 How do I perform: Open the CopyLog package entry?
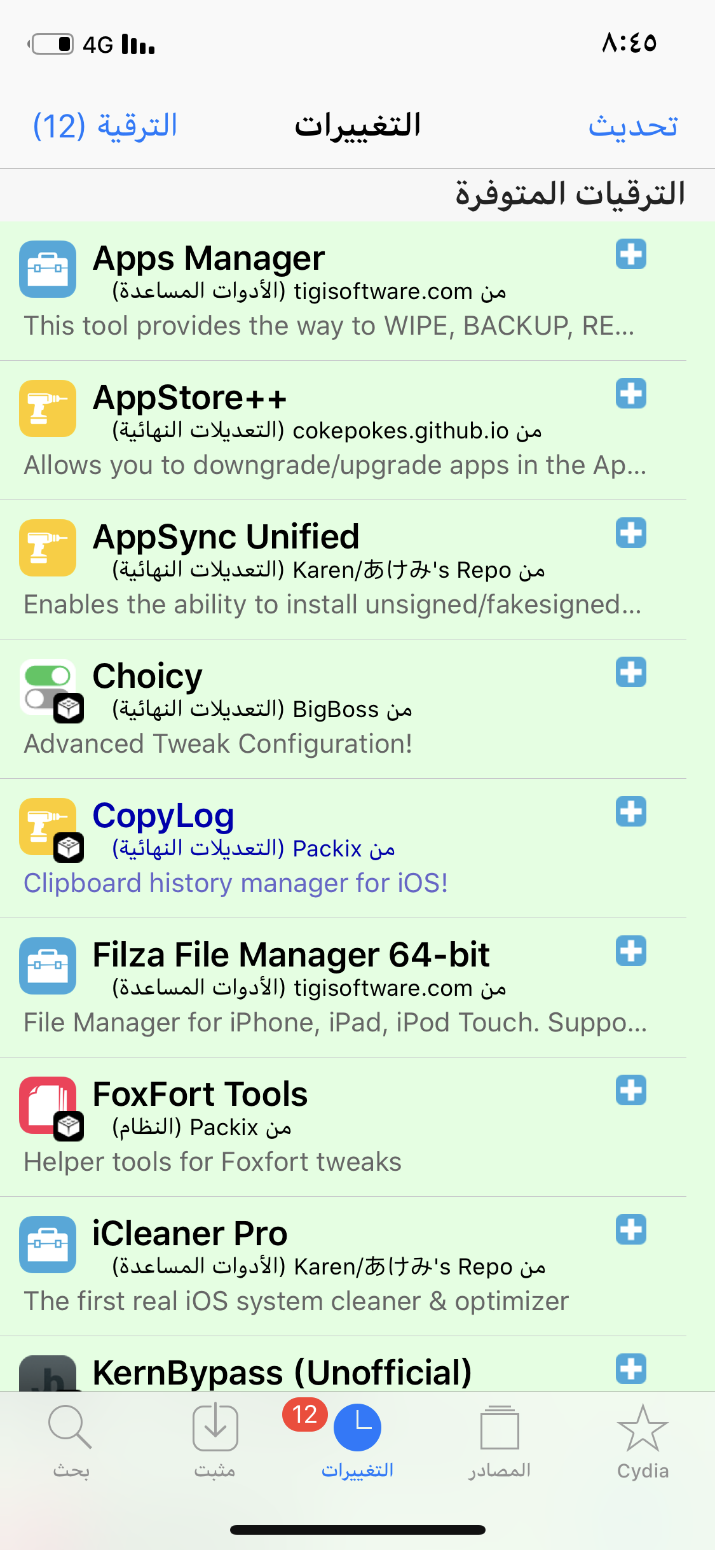click(343, 848)
